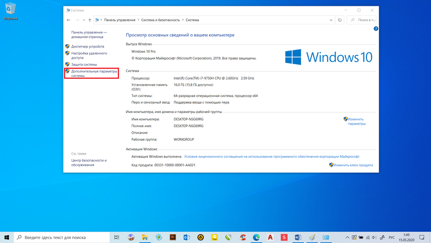Image resolution: width=431 pixels, height=243 pixels.
Task: Click the control panel search field
Action: click(x=361, y=20)
